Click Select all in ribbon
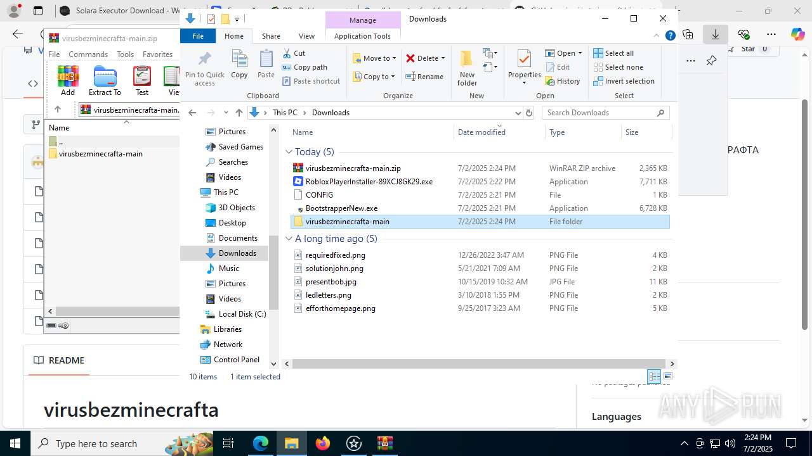The image size is (812, 456). tap(613, 53)
